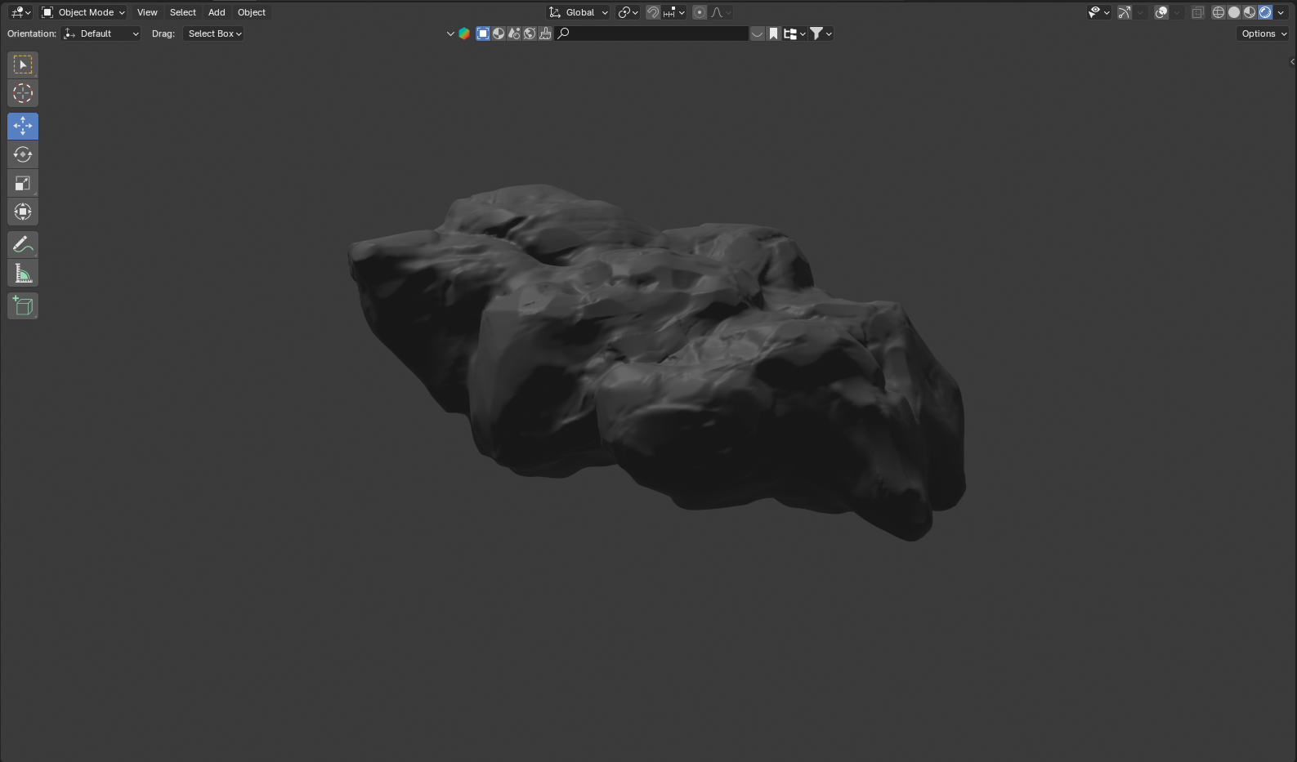Open the pivot point dropdown

(x=628, y=12)
